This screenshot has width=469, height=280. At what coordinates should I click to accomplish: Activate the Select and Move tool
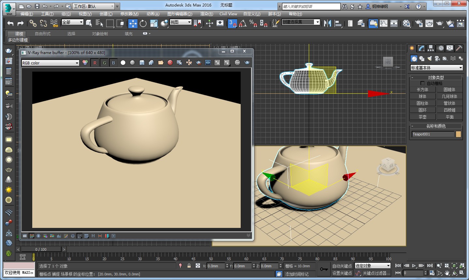(133, 23)
